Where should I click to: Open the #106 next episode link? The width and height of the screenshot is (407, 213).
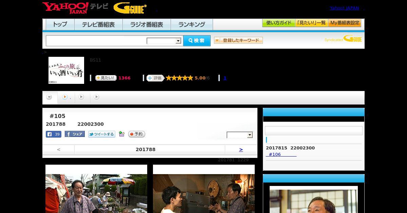tap(281, 154)
